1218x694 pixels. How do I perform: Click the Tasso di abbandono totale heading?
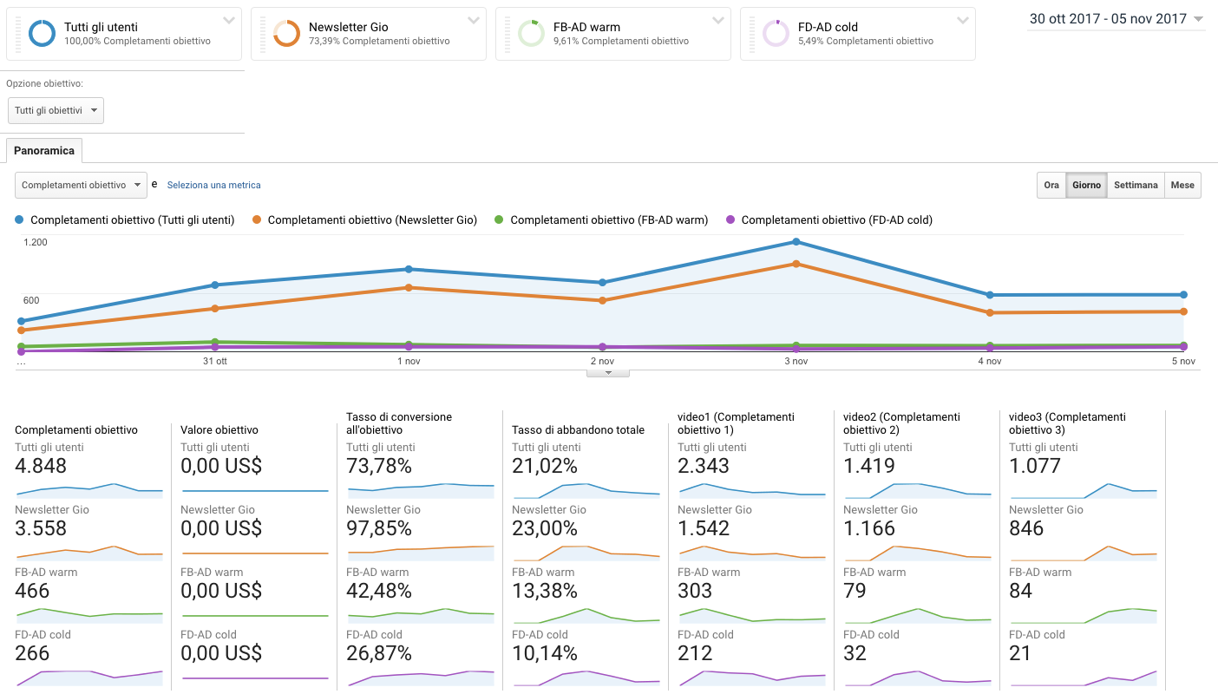(578, 429)
